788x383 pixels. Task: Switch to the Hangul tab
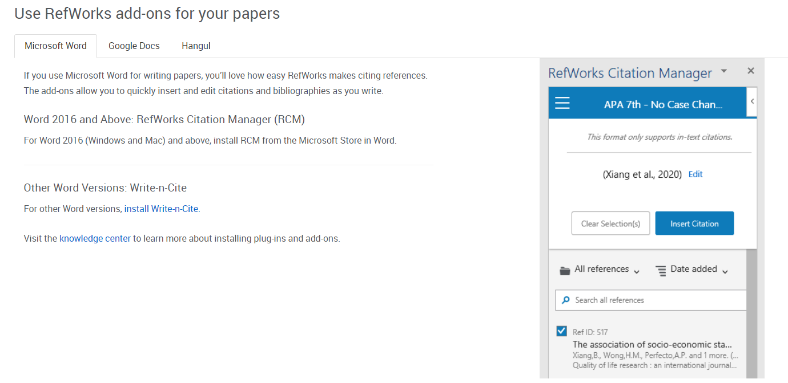(x=196, y=46)
